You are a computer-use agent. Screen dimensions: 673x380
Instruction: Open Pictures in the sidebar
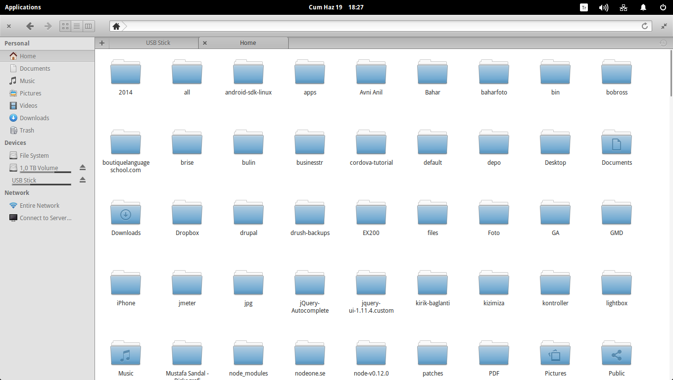pyautogui.click(x=47, y=93)
